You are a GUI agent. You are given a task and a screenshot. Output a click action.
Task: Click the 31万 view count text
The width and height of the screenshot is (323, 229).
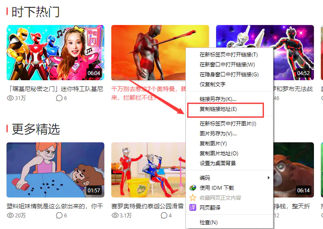tap(20, 98)
